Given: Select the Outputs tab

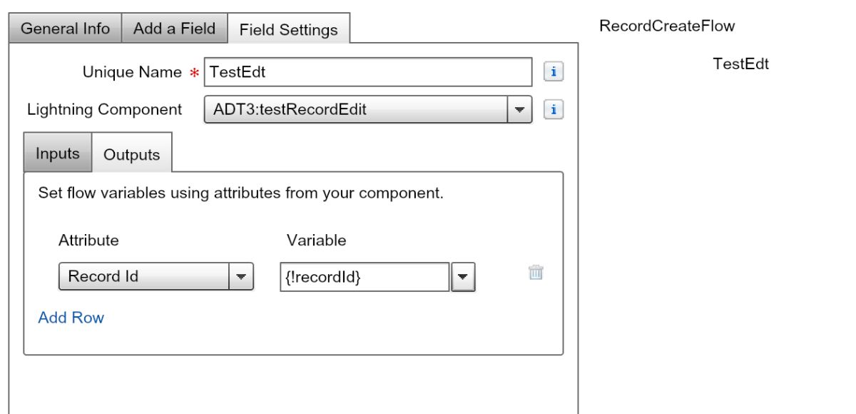Looking at the screenshot, I should [132, 155].
